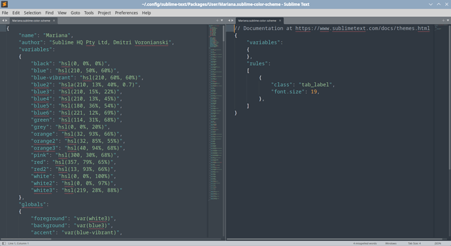Click the "name": "Mariana" line

46,35
